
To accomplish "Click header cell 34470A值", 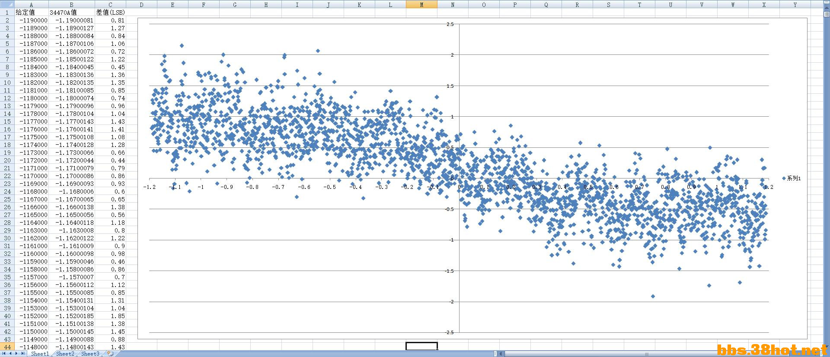I will tap(71, 13).
